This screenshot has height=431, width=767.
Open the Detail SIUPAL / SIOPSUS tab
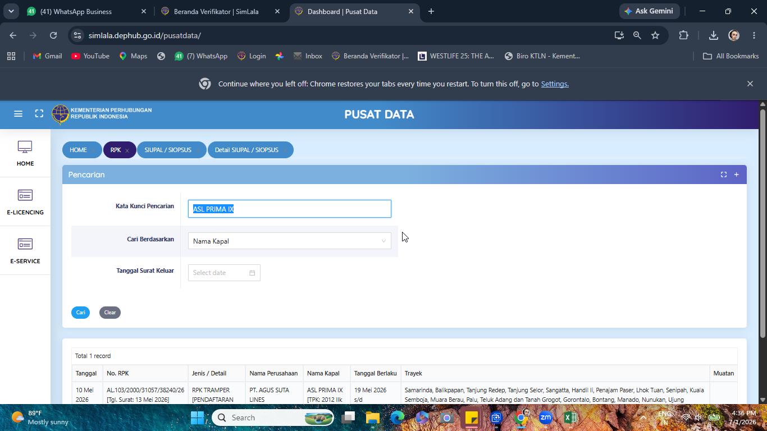coord(246,150)
